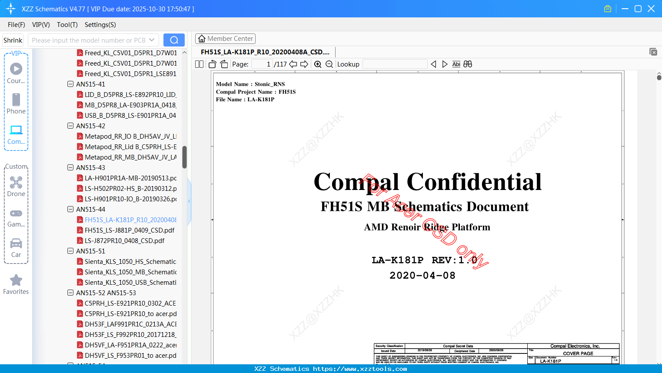The image size is (662, 373).
Task: Open Metapod_RR_MB_DH5AV file
Action: (126, 157)
